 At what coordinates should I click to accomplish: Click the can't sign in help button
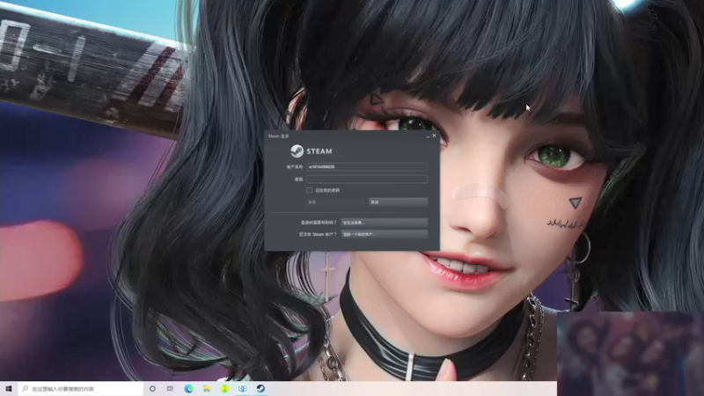(385, 223)
